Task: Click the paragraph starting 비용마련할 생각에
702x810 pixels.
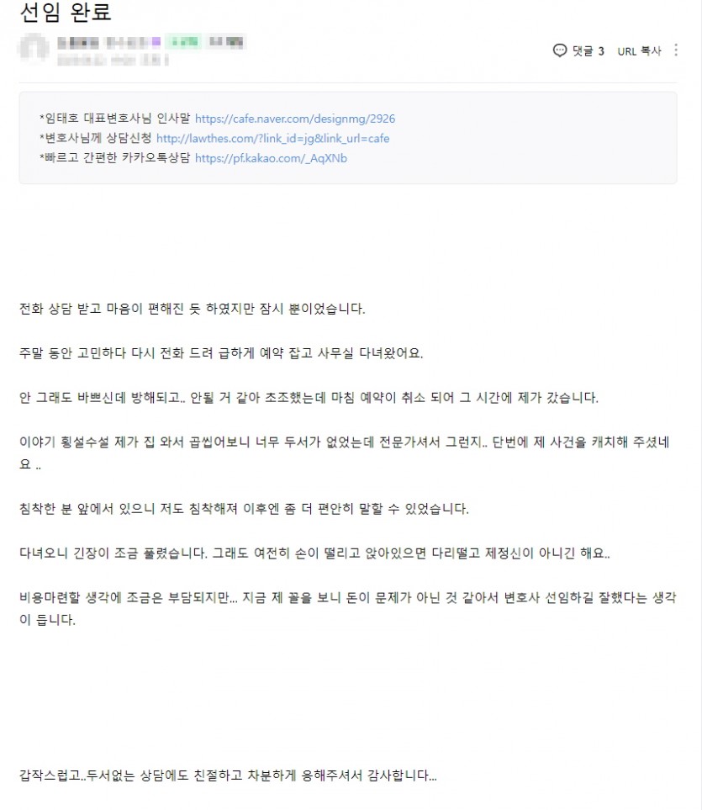Action: pos(348,608)
